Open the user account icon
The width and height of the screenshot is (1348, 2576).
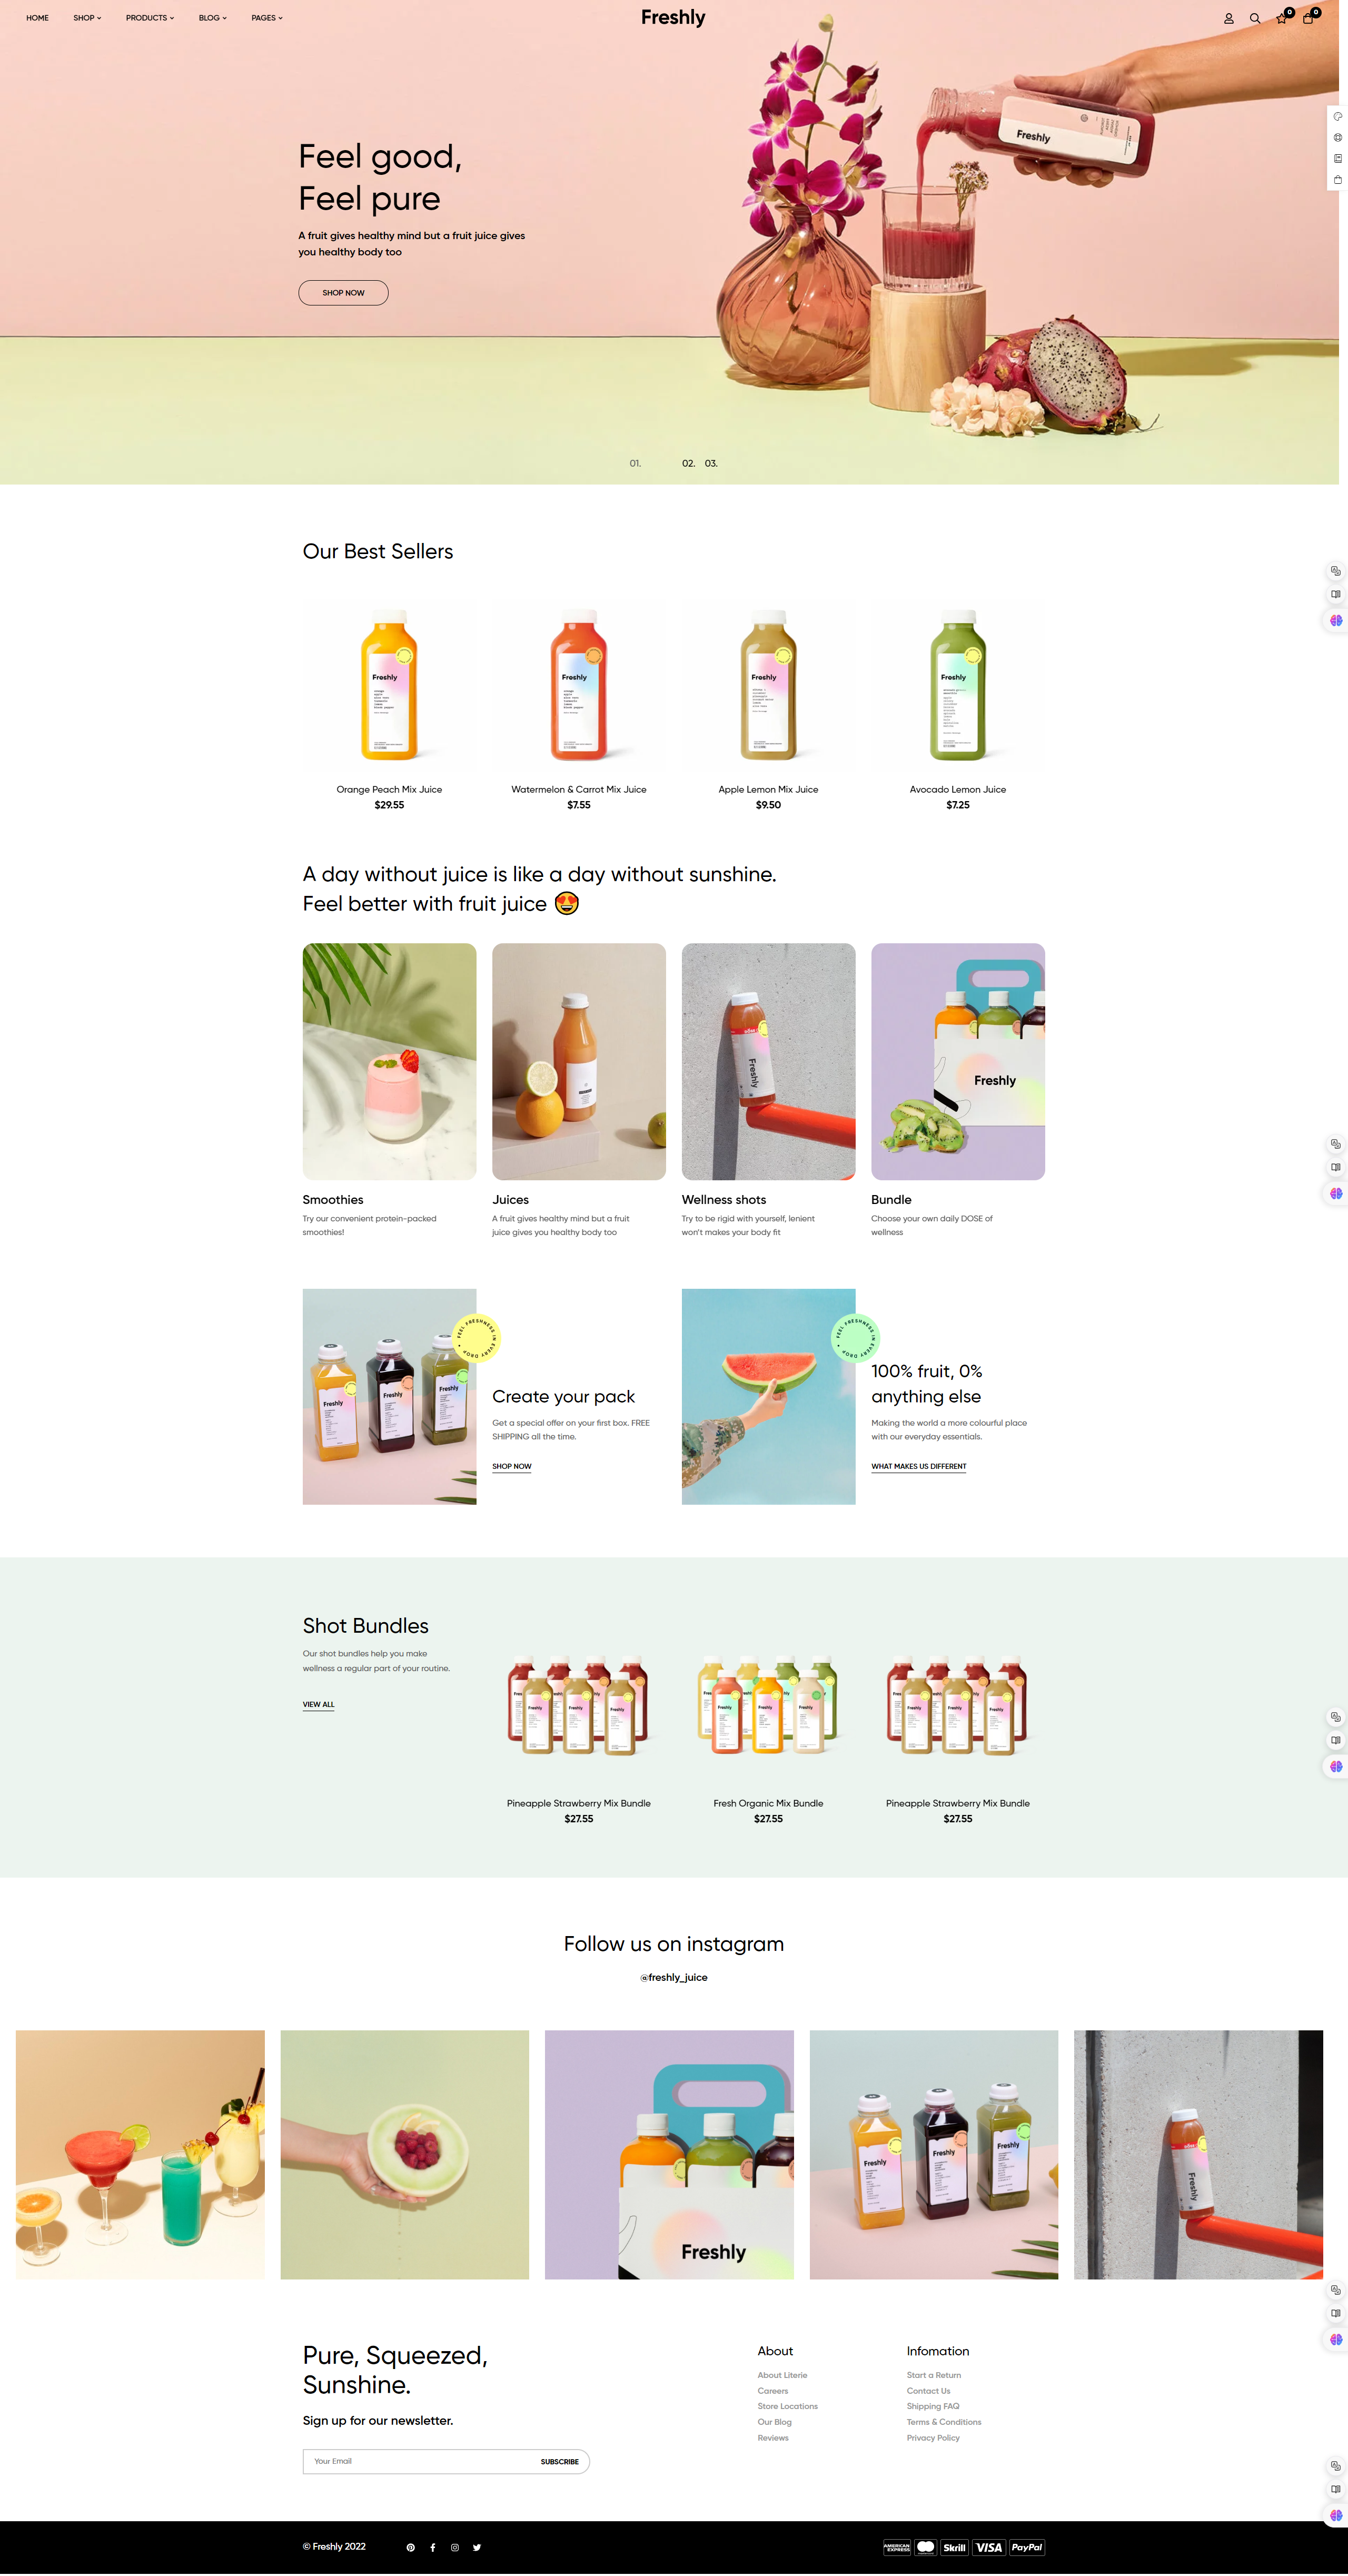point(1229,18)
